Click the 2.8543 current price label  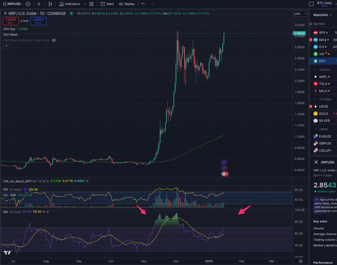[299, 33]
